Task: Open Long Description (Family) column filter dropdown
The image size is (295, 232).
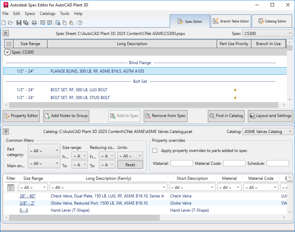Action: point(109,188)
